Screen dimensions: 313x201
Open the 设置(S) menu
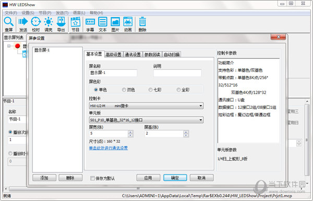(x=28, y=13)
